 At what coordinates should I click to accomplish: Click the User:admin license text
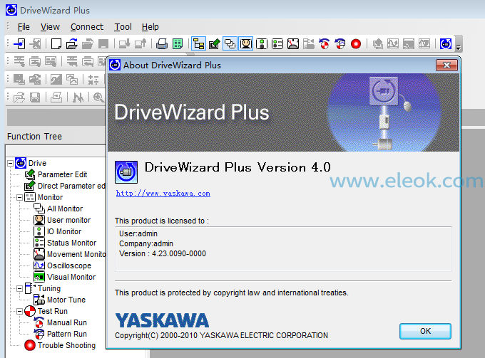(x=138, y=233)
